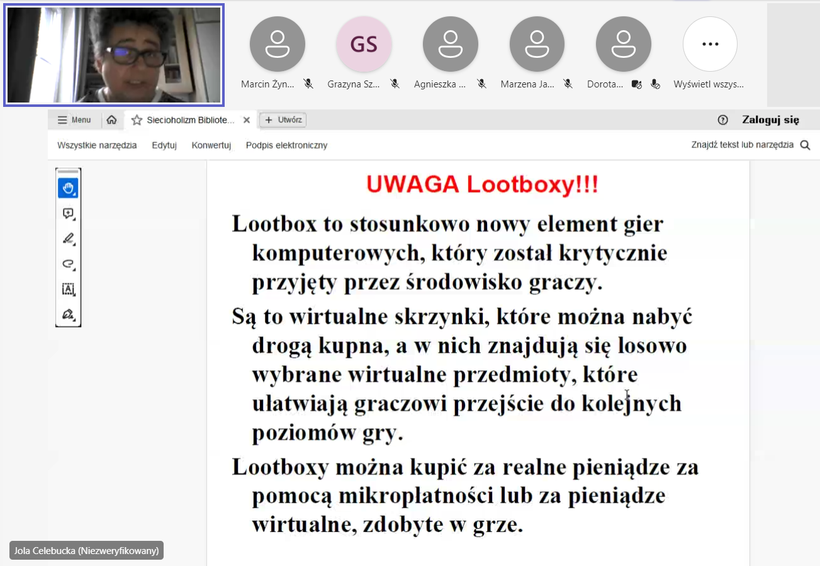This screenshot has width=820, height=566.
Task: Open Podpis elektroniczny menu
Action: click(286, 145)
